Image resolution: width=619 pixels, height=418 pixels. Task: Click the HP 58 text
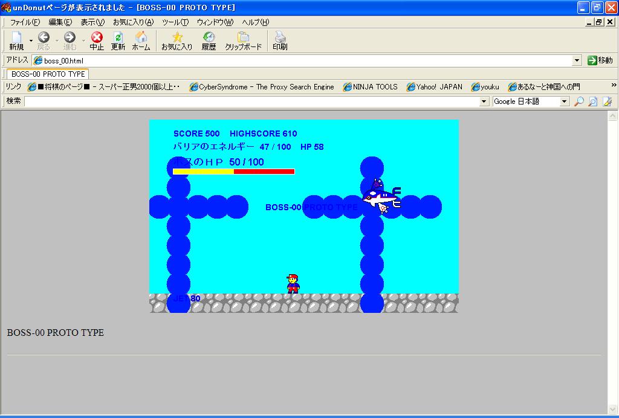312,147
